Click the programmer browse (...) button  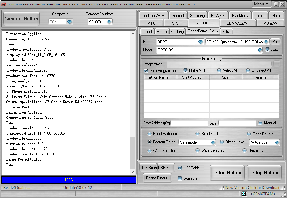point(277,64)
